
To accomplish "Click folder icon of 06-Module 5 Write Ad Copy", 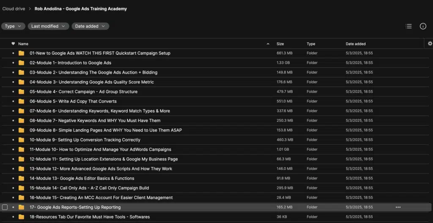I will 21,102.
